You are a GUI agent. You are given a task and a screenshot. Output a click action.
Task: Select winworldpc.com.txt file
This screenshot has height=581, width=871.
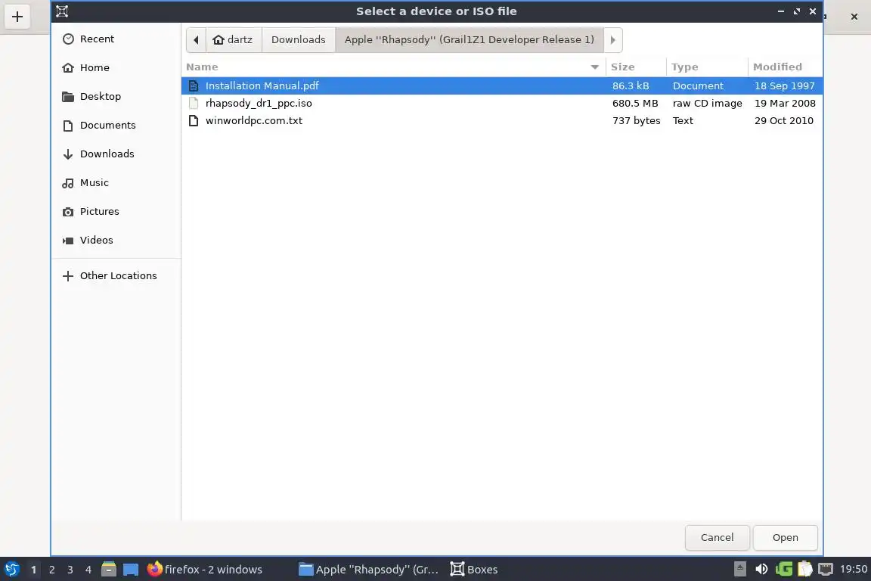pos(502,120)
